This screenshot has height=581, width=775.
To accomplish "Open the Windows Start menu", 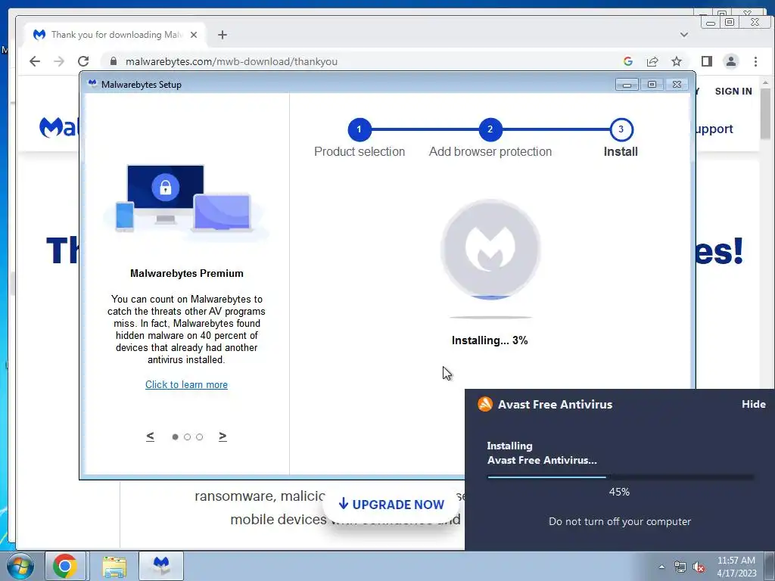I will pyautogui.click(x=20, y=566).
